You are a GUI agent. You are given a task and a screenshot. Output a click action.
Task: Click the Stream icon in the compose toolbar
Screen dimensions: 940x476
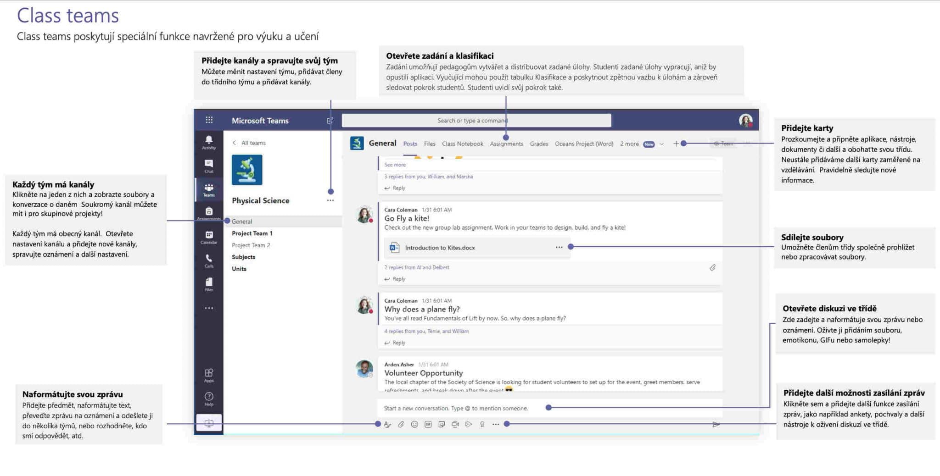point(469,424)
